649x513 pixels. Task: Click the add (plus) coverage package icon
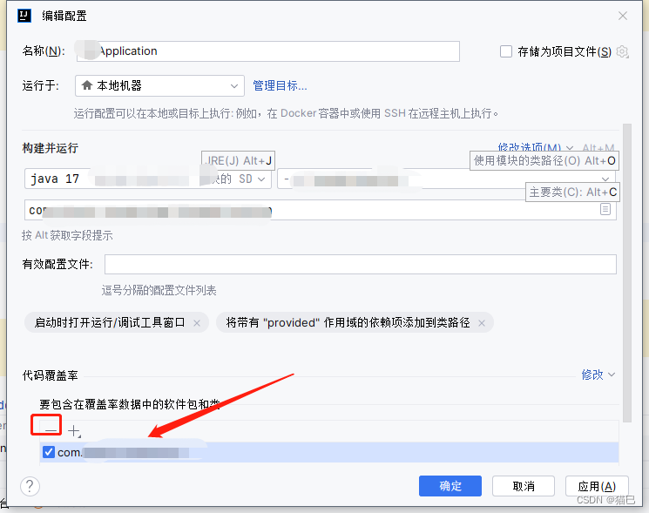[x=74, y=430]
